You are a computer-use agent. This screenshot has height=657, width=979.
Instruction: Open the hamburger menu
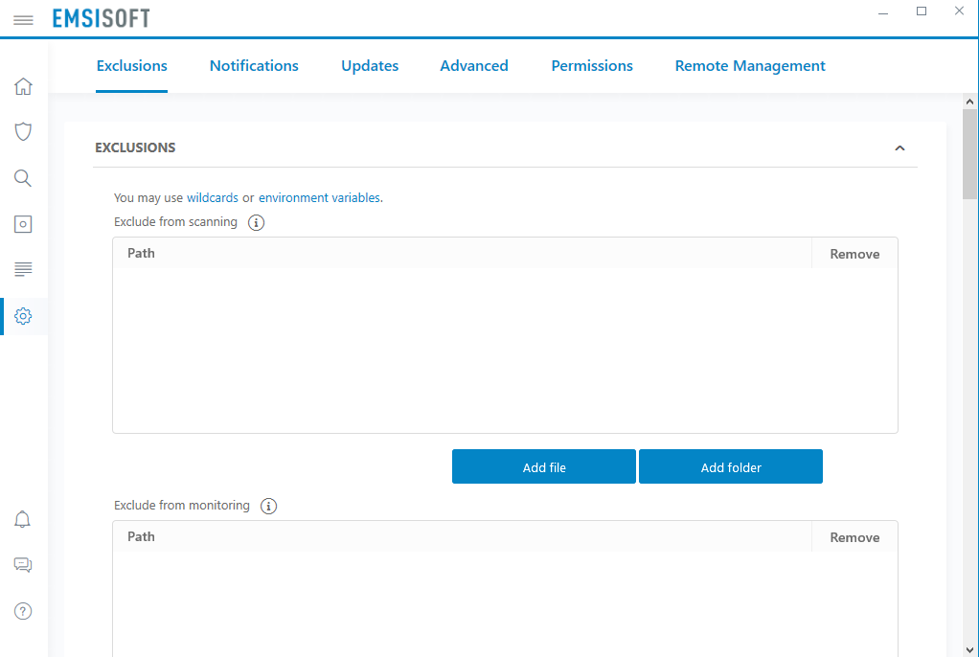coord(23,20)
